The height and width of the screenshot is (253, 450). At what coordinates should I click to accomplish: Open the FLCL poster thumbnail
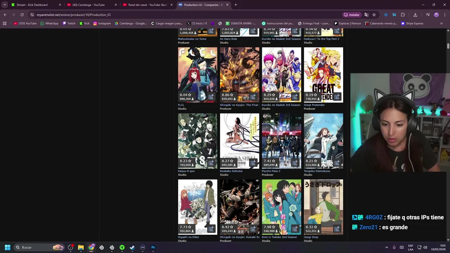point(198,75)
